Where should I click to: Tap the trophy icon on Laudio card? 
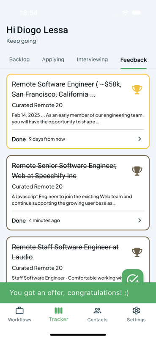[137, 252]
